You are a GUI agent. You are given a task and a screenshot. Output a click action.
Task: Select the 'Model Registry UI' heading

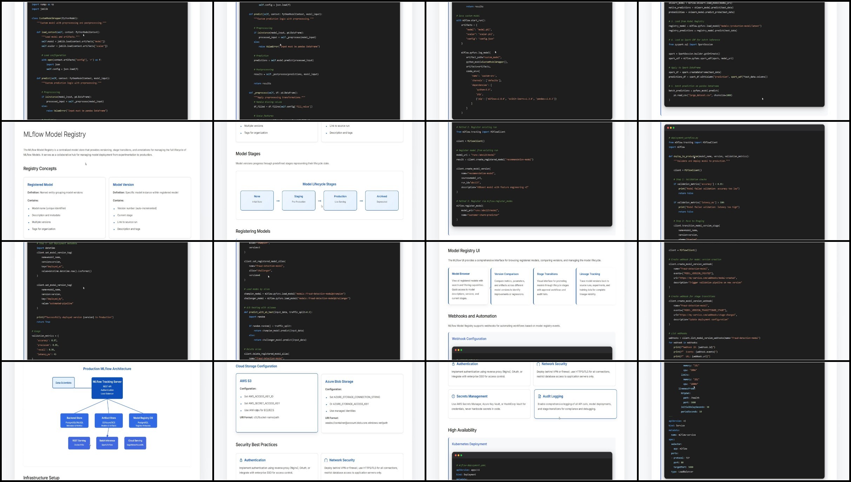click(464, 251)
